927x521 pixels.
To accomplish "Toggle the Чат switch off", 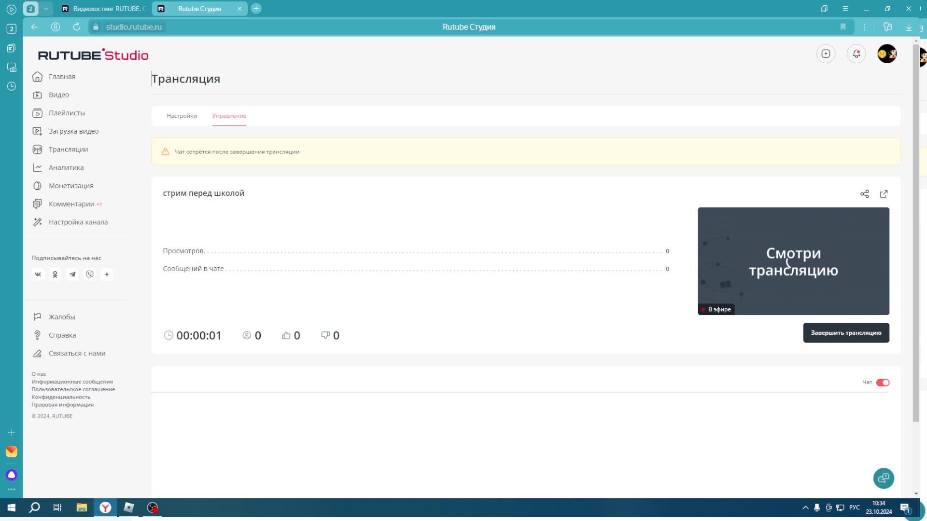I will tap(883, 383).
